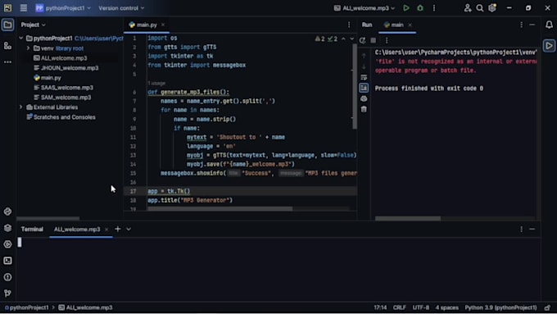This screenshot has width=557, height=314.
Task: Open editor tab options menu
Action: point(349,25)
